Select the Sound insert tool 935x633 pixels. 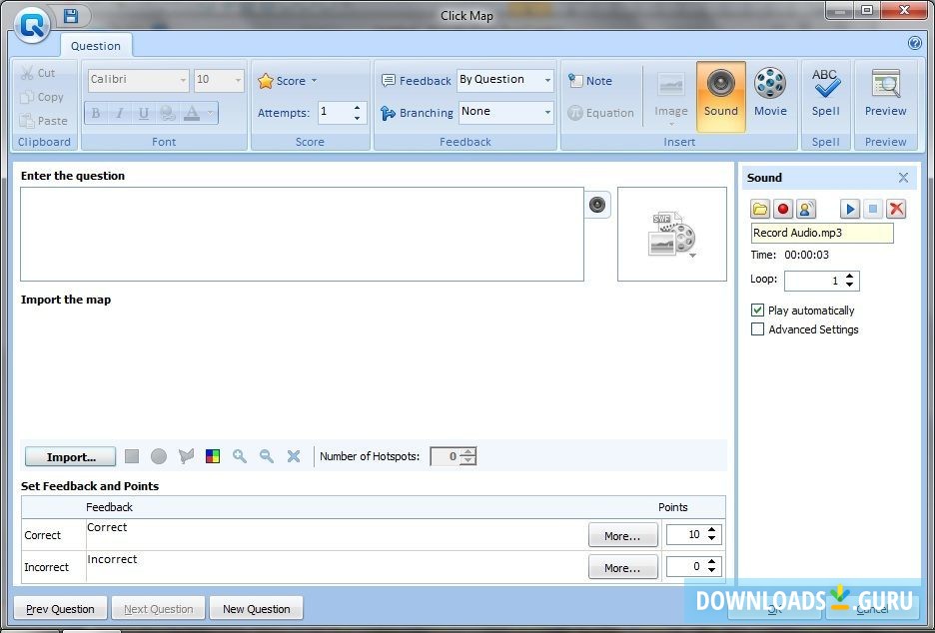[720, 95]
